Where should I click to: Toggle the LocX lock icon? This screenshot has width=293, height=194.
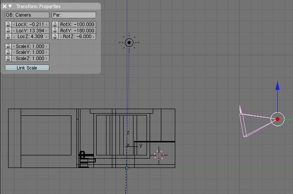(x=8, y=24)
